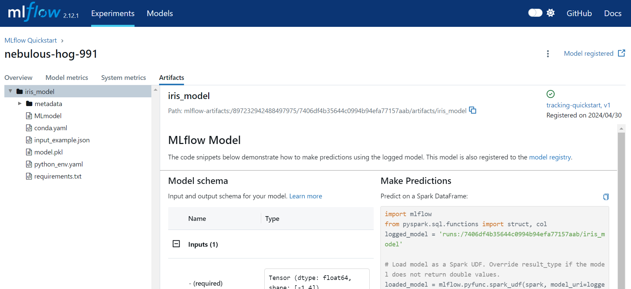Click the python_env.yaml file icon

(x=29, y=164)
